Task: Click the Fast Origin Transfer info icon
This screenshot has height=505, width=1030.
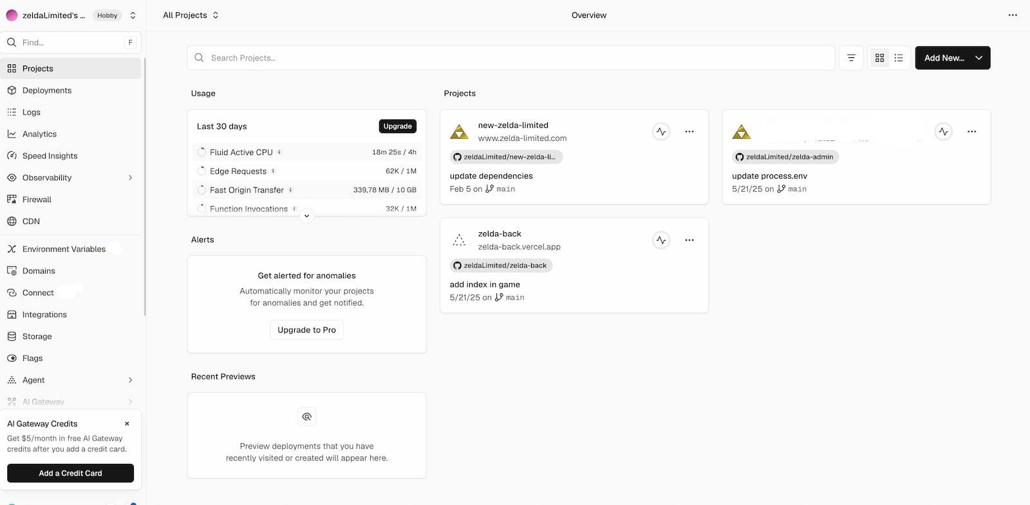Action: [290, 190]
